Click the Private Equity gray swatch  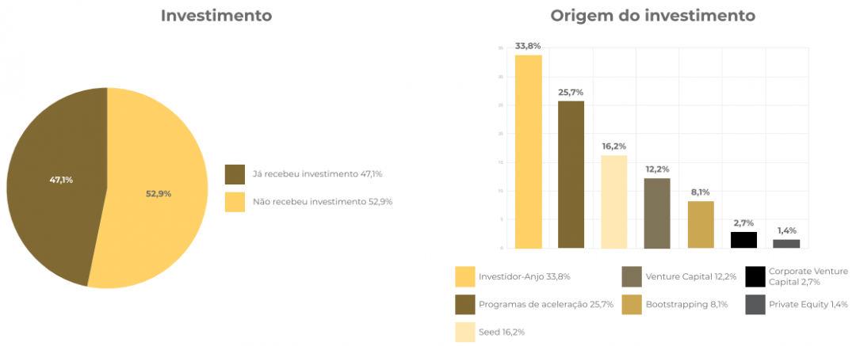[x=755, y=305]
